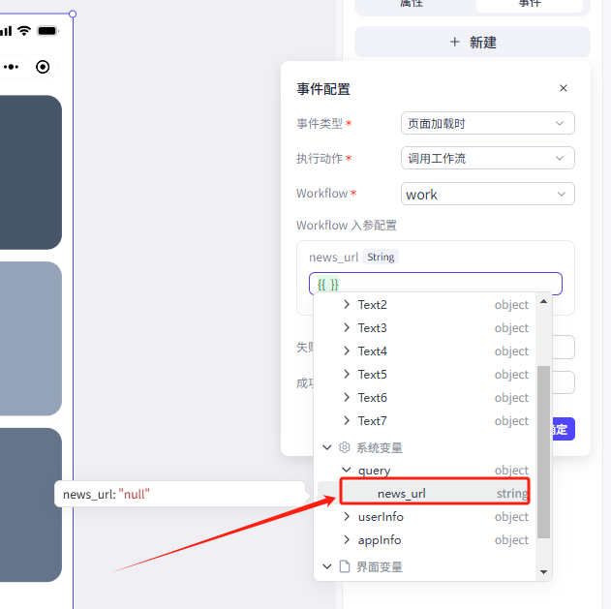Click the page file icon beside 界面变量
The height and width of the screenshot is (609, 611).
[344, 566]
